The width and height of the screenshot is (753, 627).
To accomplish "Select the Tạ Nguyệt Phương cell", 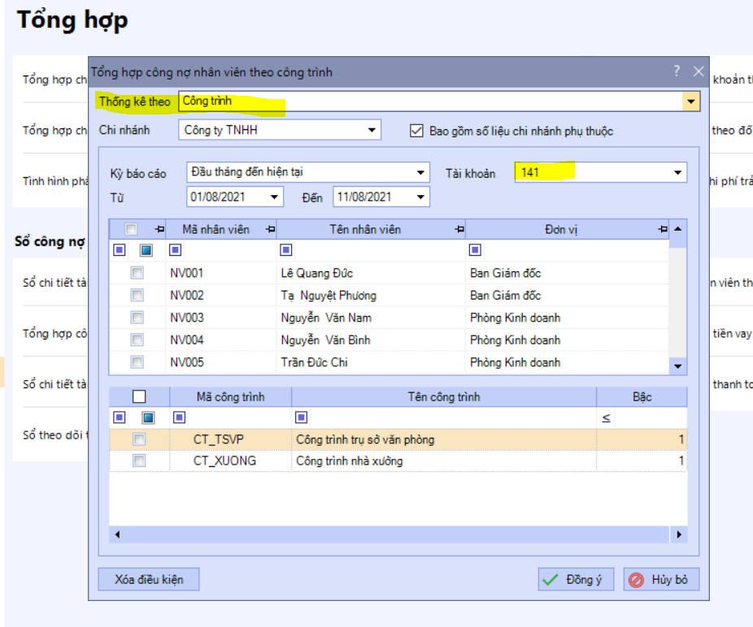I will (370, 295).
